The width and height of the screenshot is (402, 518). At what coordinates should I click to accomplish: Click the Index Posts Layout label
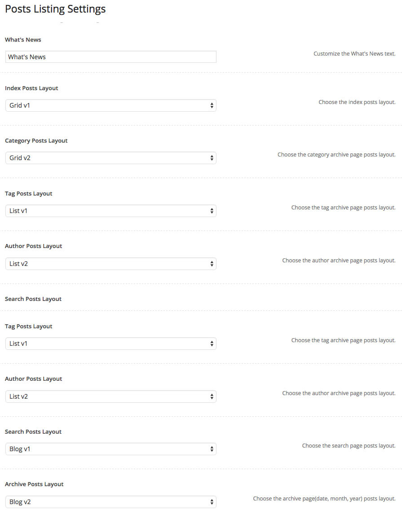click(31, 88)
